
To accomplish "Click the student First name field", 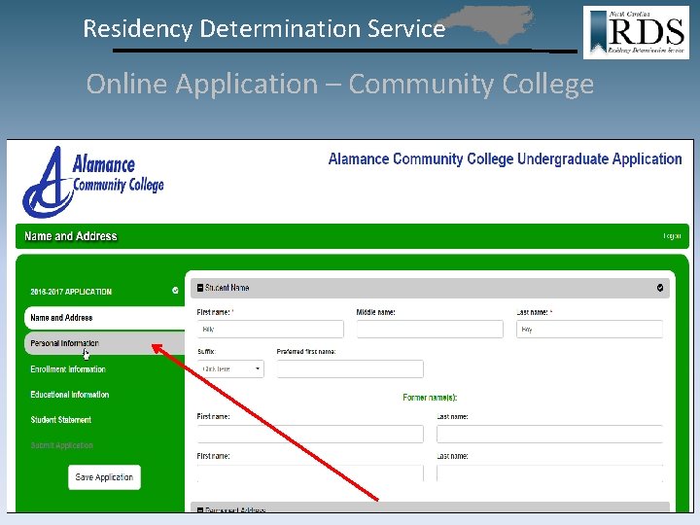I will 270,329.
